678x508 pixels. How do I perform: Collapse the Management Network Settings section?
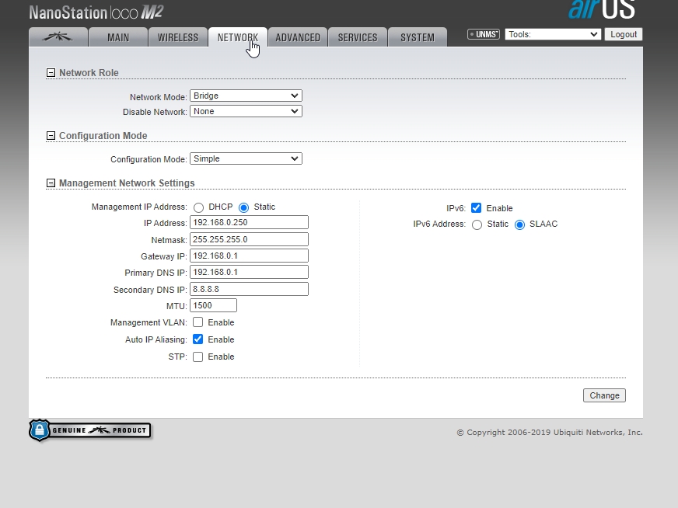(51, 183)
